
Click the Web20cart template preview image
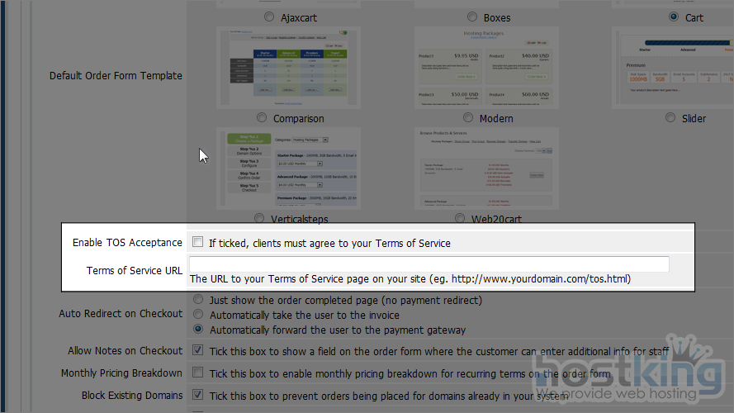pos(485,169)
